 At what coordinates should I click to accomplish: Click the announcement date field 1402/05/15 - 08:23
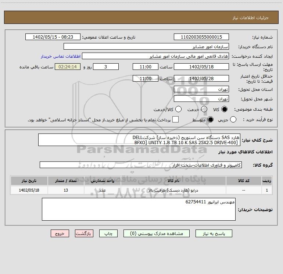tap(53, 37)
